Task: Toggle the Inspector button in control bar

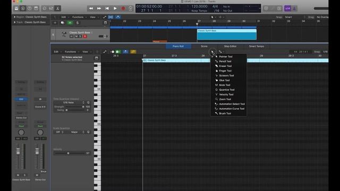Action: (x=23, y=8)
